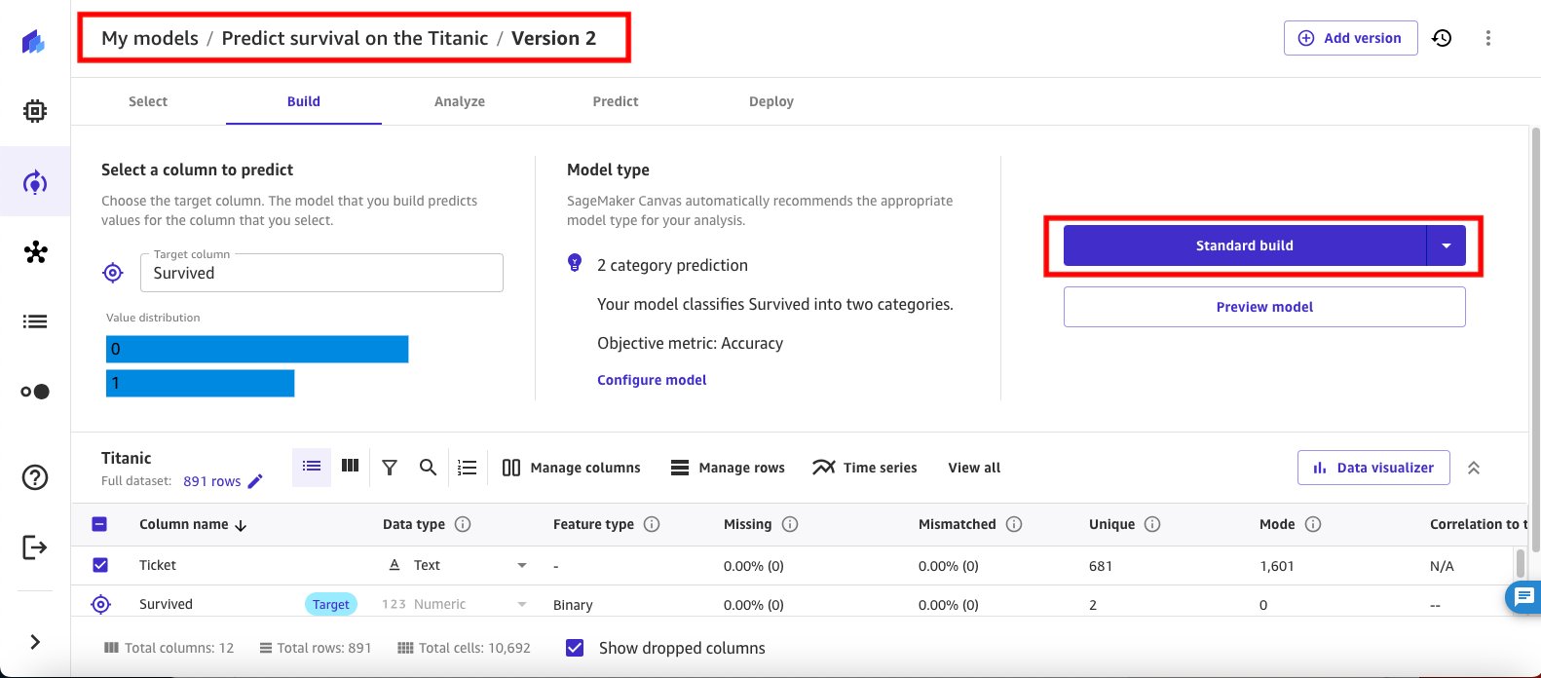Image resolution: width=1541 pixels, height=678 pixels.
Task: Open Standard build dropdown arrow
Action: pyautogui.click(x=1447, y=245)
